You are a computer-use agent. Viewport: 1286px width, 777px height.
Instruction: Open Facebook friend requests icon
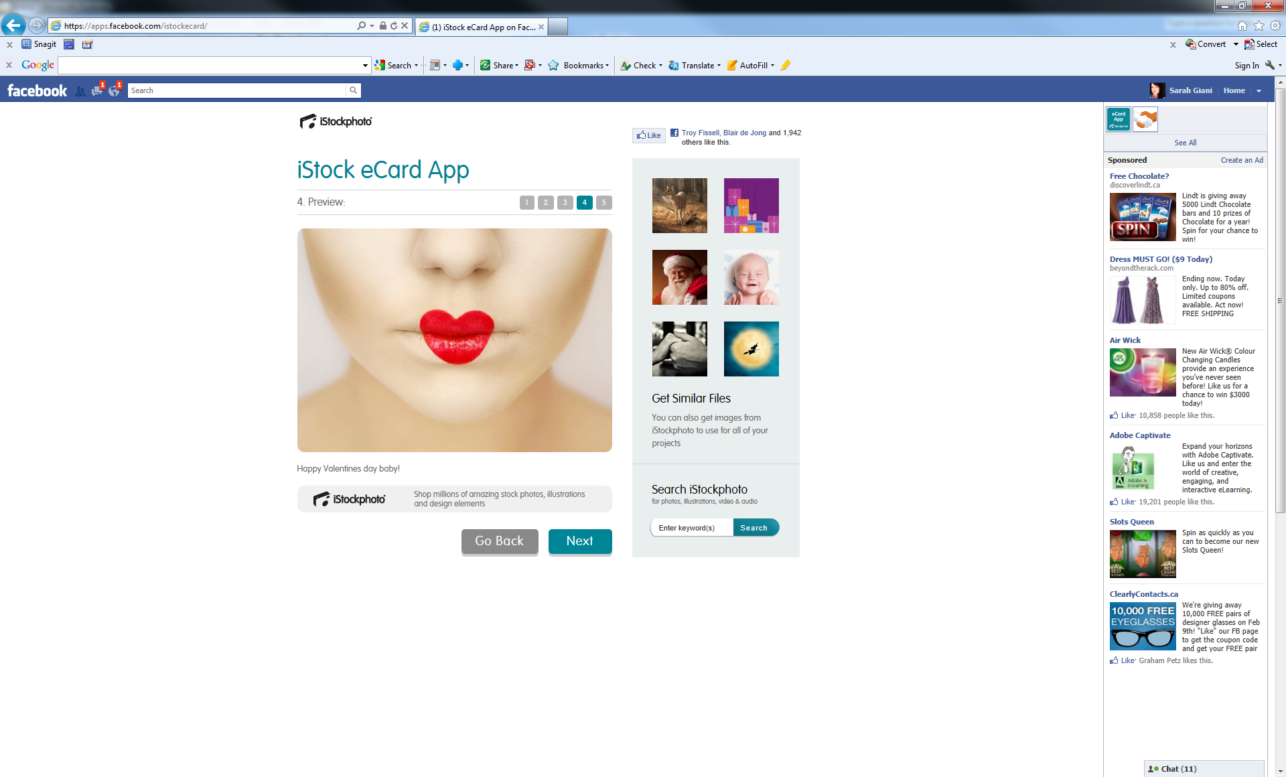point(80,91)
